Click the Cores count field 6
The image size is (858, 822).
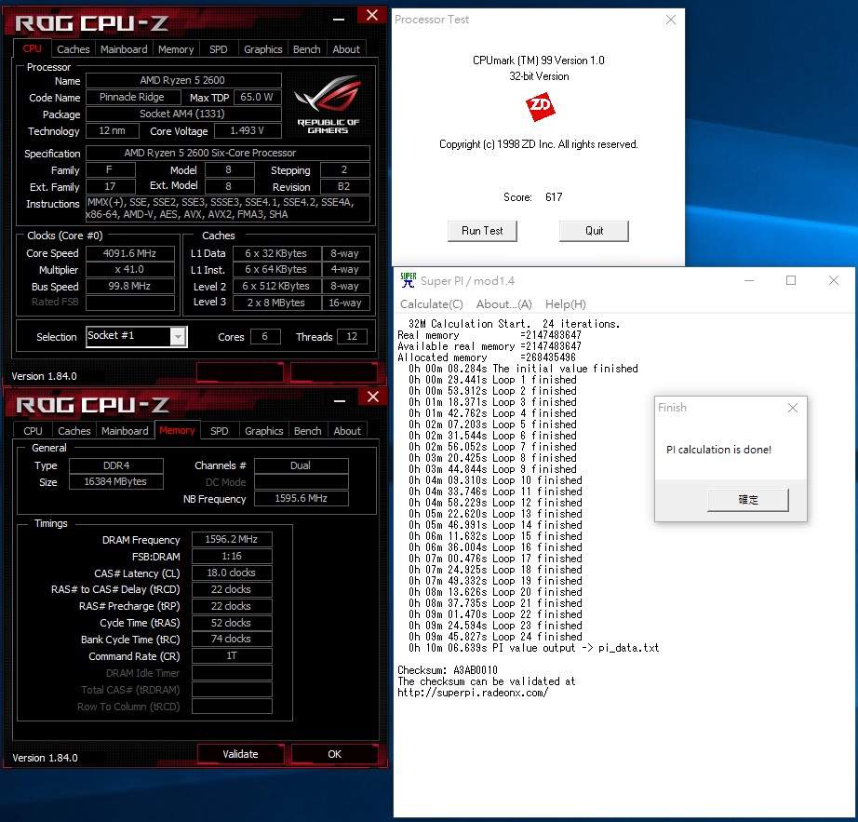point(265,337)
